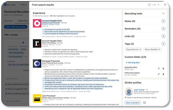
Task: Add a reminder using plus icon
Action: tap(163, 29)
